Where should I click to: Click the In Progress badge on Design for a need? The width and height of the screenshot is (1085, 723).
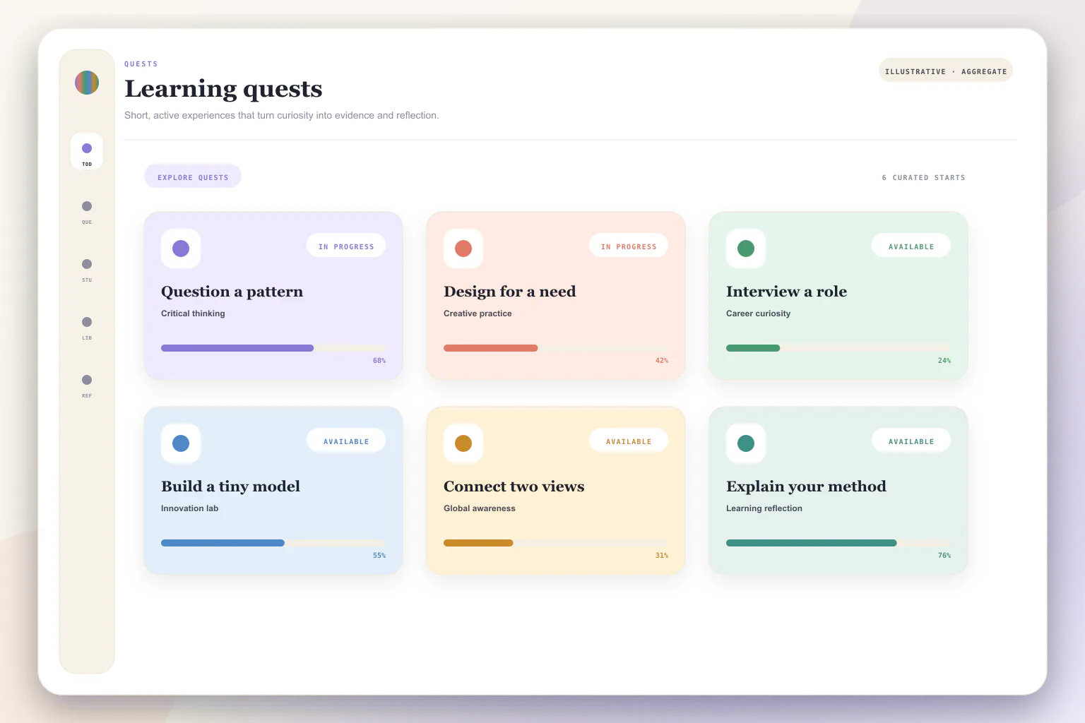click(x=629, y=246)
